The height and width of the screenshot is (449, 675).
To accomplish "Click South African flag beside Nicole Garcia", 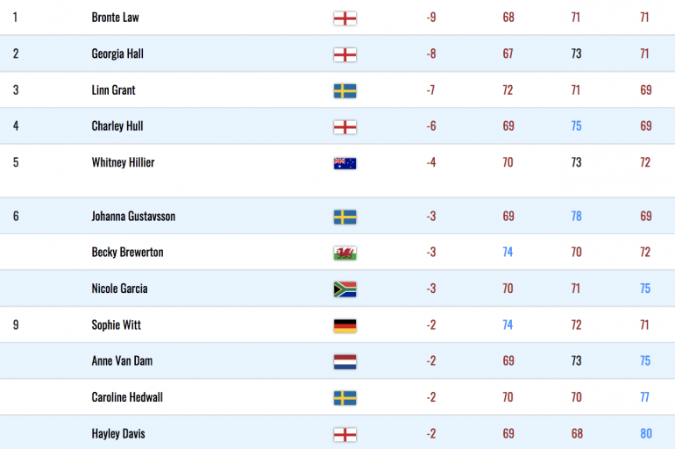I will [345, 289].
